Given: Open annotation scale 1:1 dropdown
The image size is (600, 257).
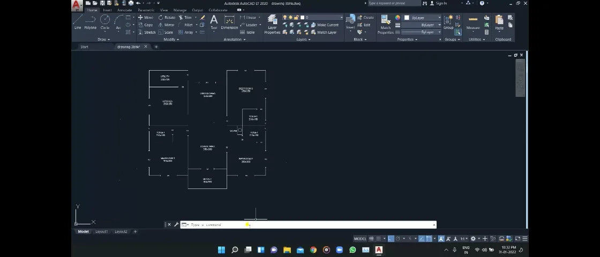Looking at the screenshot, I should (x=463, y=239).
